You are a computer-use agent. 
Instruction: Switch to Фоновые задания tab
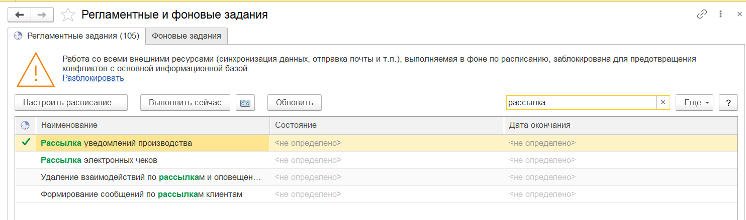(x=187, y=36)
